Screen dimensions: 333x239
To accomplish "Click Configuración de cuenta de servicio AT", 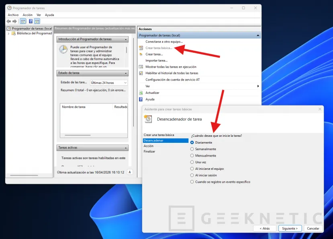I will click(x=172, y=80).
